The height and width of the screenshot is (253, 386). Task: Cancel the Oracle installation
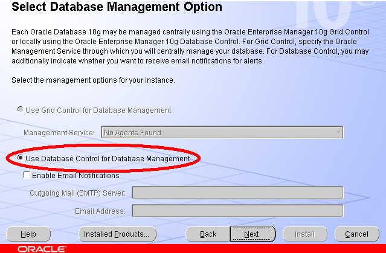pos(357,234)
